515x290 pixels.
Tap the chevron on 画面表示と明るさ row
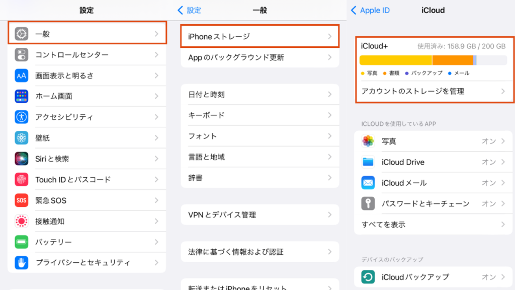click(157, 76)
